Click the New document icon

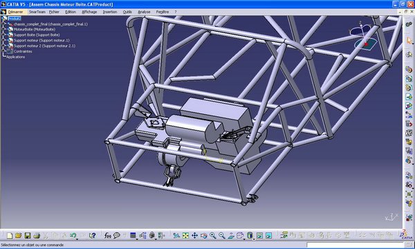[x=10, y=235]
